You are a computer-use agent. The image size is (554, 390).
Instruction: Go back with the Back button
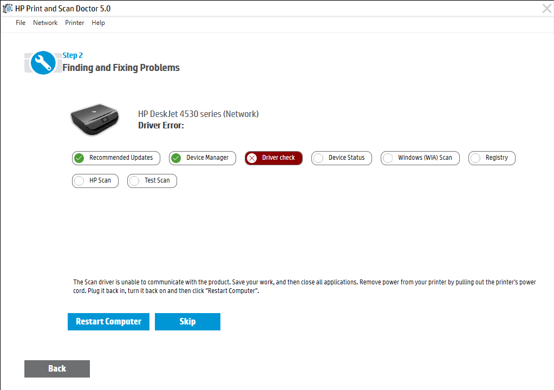point(57,369)
